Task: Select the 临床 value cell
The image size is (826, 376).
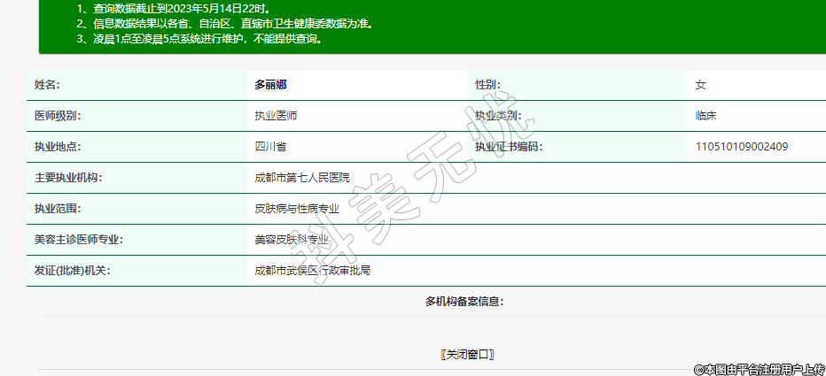Action: tap(706, 116)
